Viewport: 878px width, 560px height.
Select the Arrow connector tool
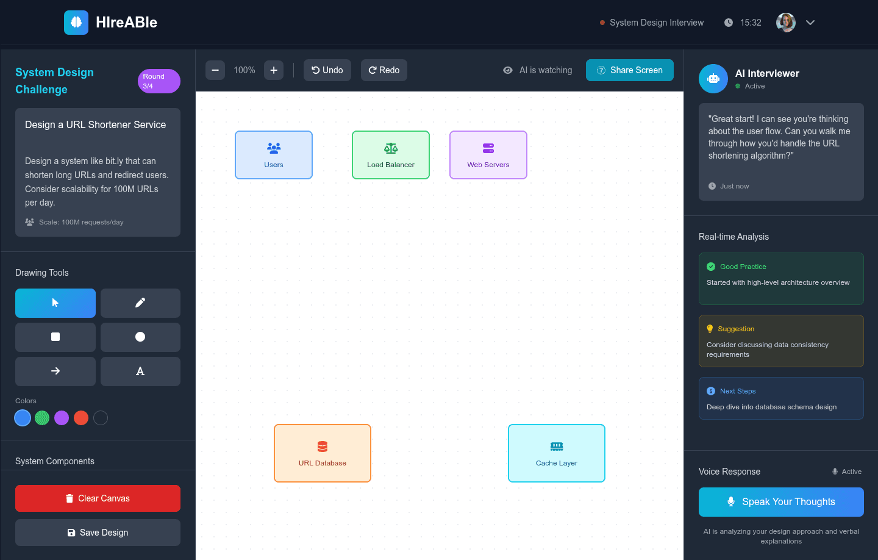[x=55, y=372]
